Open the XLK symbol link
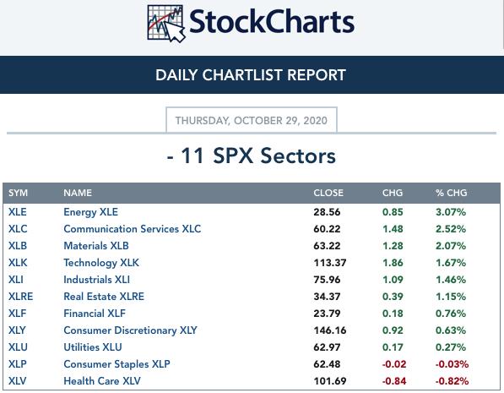The height and width of the screenshot is (393, 504). (x=18, y=263)
